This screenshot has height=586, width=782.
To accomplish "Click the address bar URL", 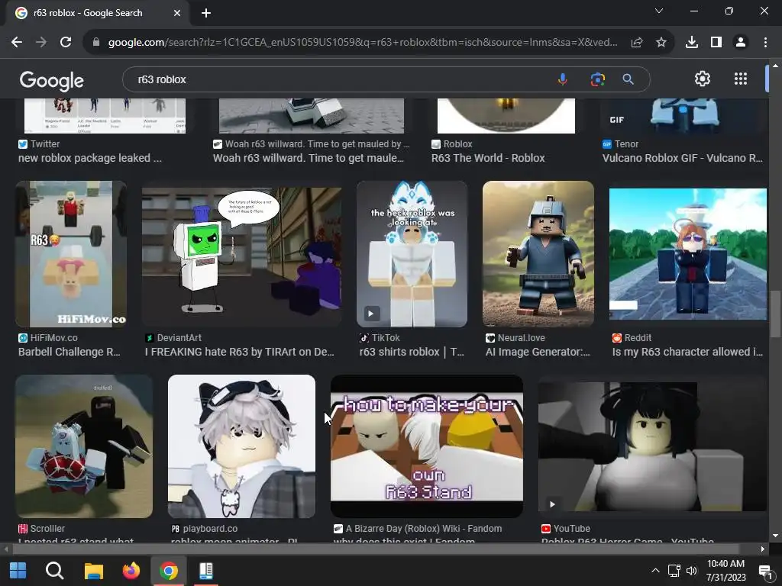I will click(363, 43).
